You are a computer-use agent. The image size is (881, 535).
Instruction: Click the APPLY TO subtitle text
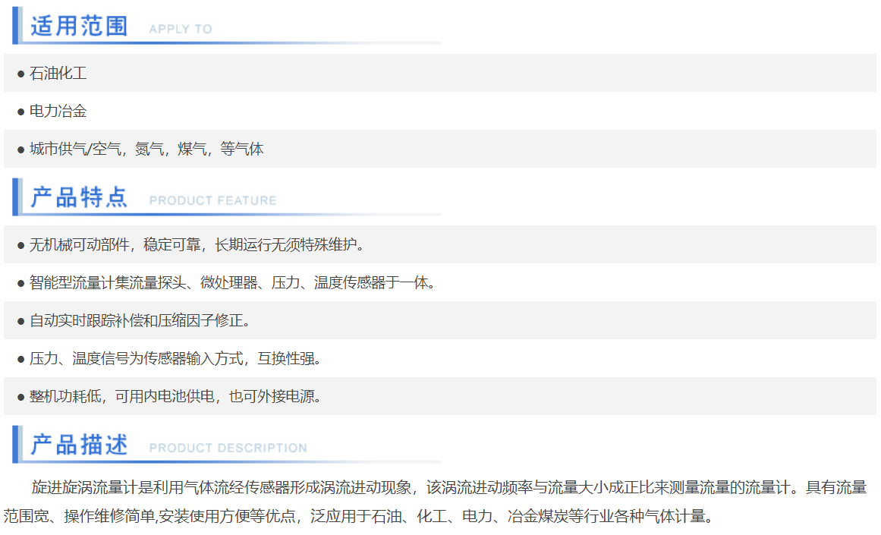pyautogui.click(x=181, y=30)
